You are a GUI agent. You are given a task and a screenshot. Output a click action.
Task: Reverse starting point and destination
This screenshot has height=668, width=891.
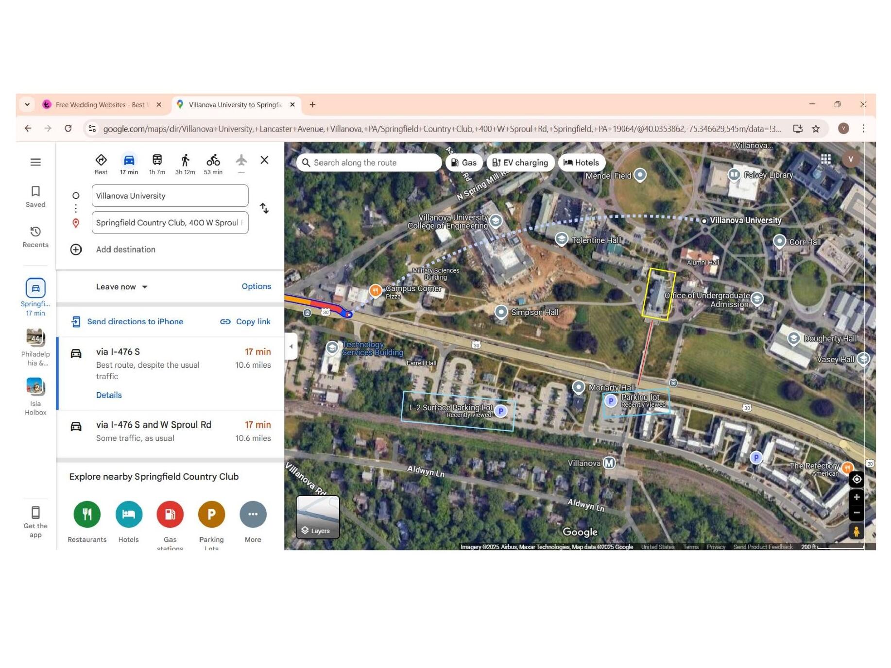[264, 208]
